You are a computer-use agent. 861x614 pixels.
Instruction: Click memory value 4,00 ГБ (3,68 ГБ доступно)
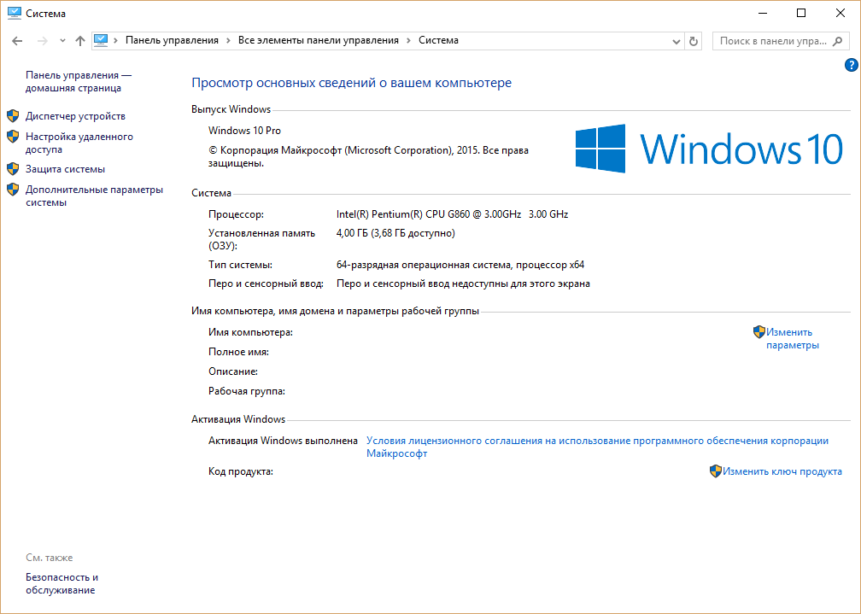point(395,233)
